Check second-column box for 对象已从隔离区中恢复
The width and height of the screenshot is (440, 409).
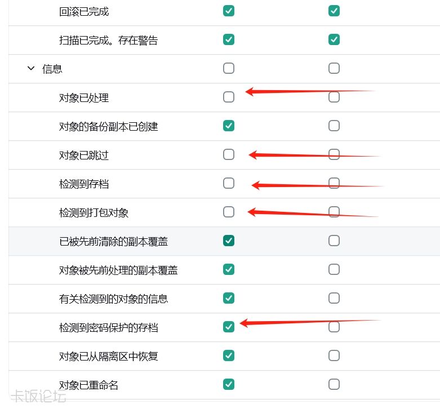click(334, 355)
